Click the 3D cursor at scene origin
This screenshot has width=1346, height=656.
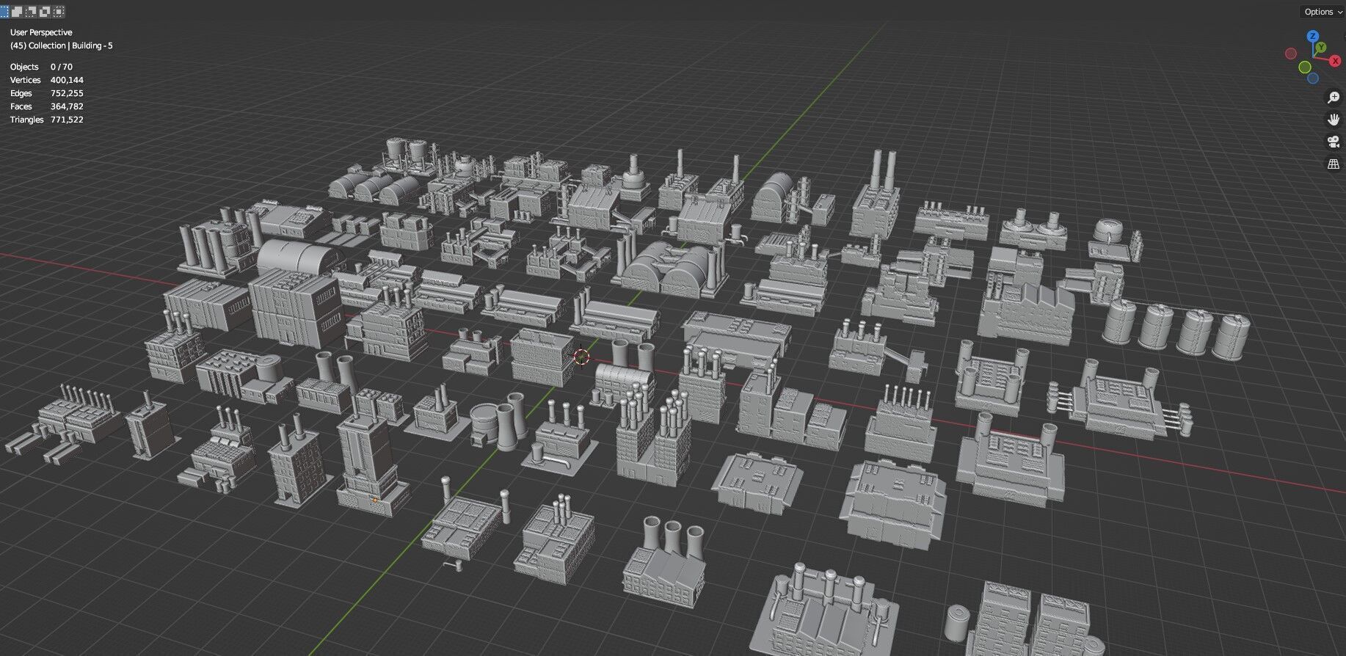coord(581,357)
